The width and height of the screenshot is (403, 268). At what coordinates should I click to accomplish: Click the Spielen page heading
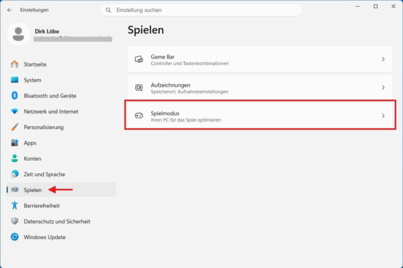146,30
